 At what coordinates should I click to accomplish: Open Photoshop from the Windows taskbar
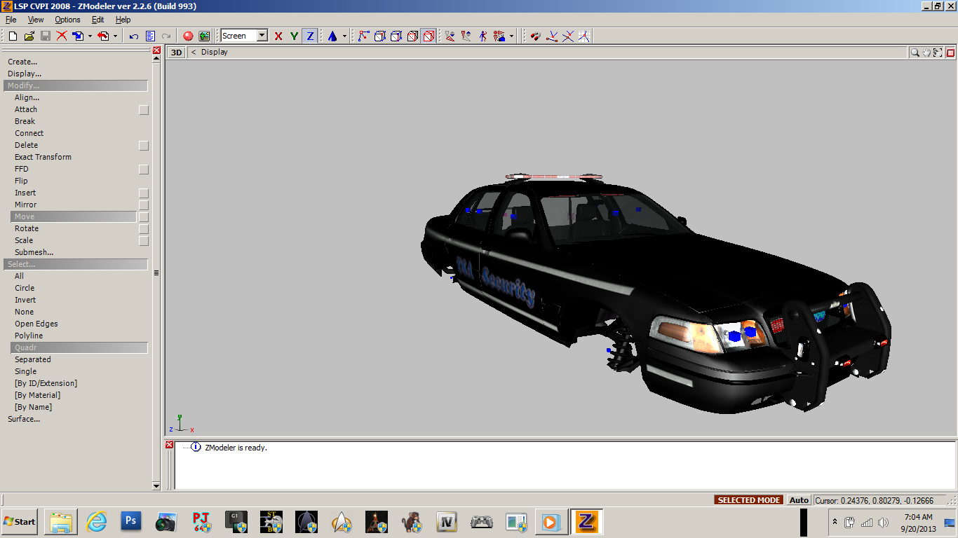(131, 522)
